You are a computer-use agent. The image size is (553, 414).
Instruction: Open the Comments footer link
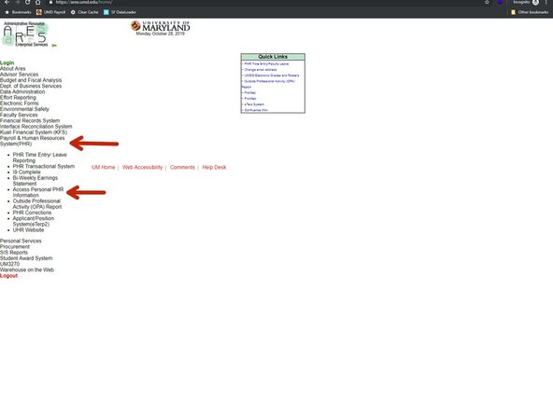(x=182, y=167)
